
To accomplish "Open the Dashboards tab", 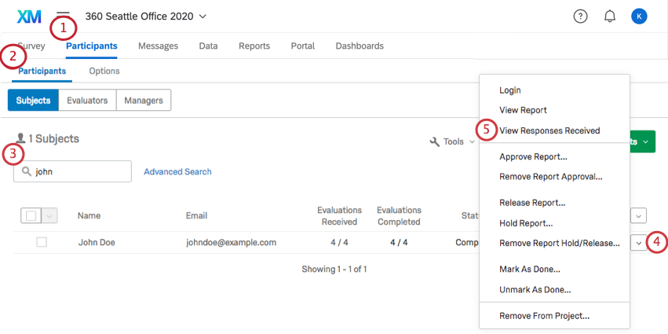I will click(360, 46).
